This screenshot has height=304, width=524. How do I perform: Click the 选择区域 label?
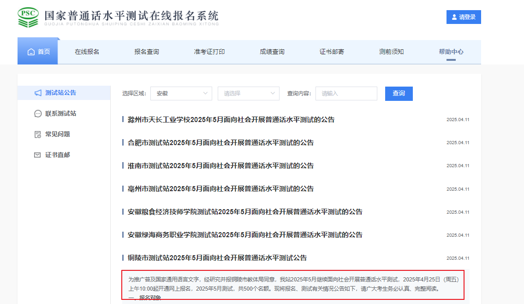134,94
